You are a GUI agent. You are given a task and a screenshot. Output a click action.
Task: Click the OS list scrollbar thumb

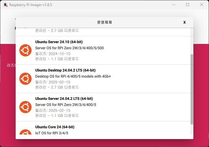[x=192, y=89]
